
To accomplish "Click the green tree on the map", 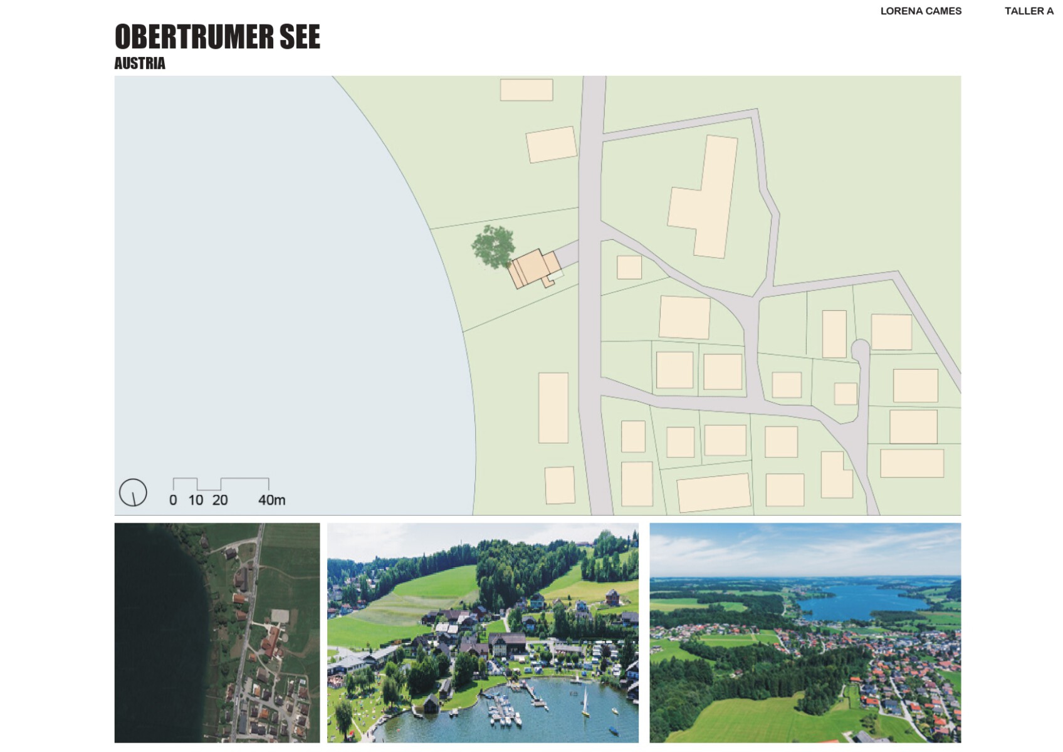I will (493, 246).
